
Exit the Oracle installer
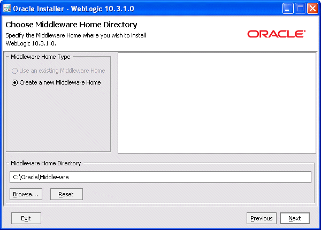coord(26,218)
